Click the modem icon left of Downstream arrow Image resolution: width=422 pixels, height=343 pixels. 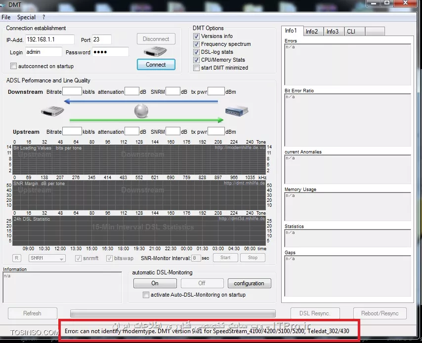click(52, 111)
